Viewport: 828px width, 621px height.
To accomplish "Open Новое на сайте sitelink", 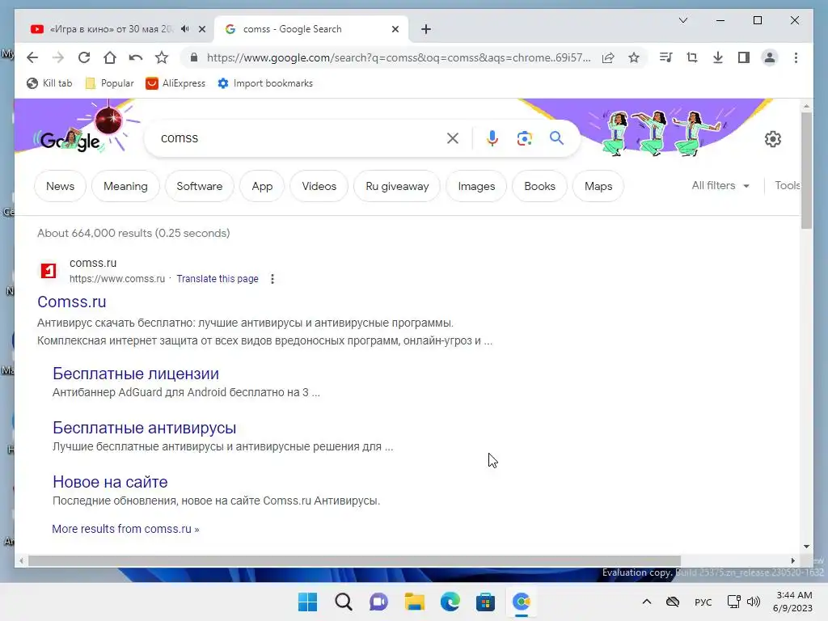I will tap(110, 482).
